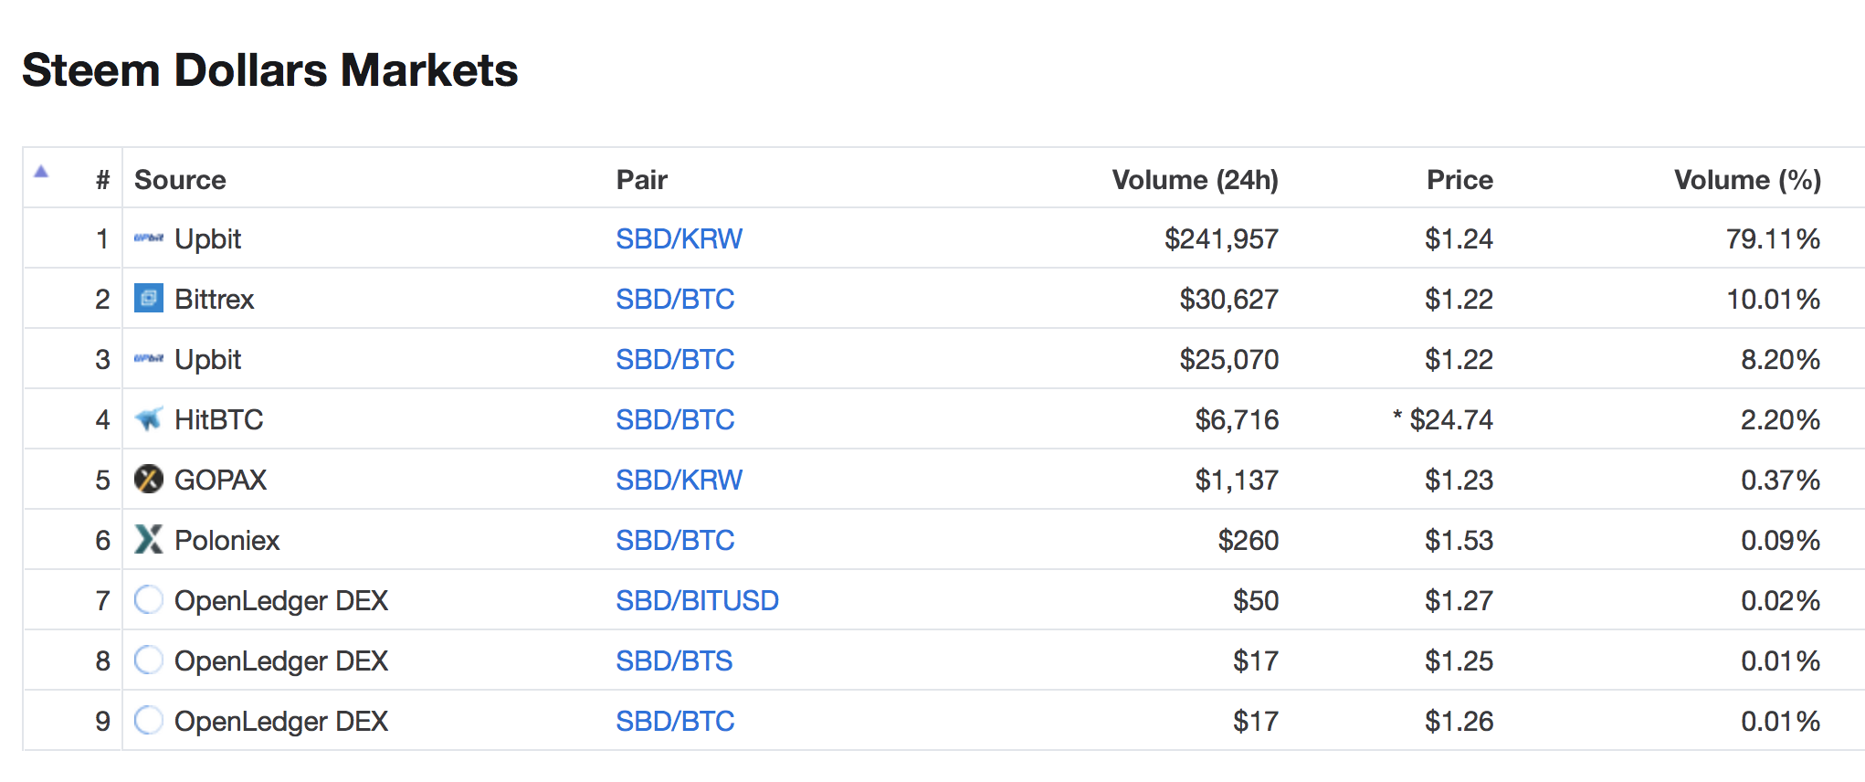This screenshot has width=1865, height=782.
Task: Click the 0.09% volume share
Action: pos(1781,540)
